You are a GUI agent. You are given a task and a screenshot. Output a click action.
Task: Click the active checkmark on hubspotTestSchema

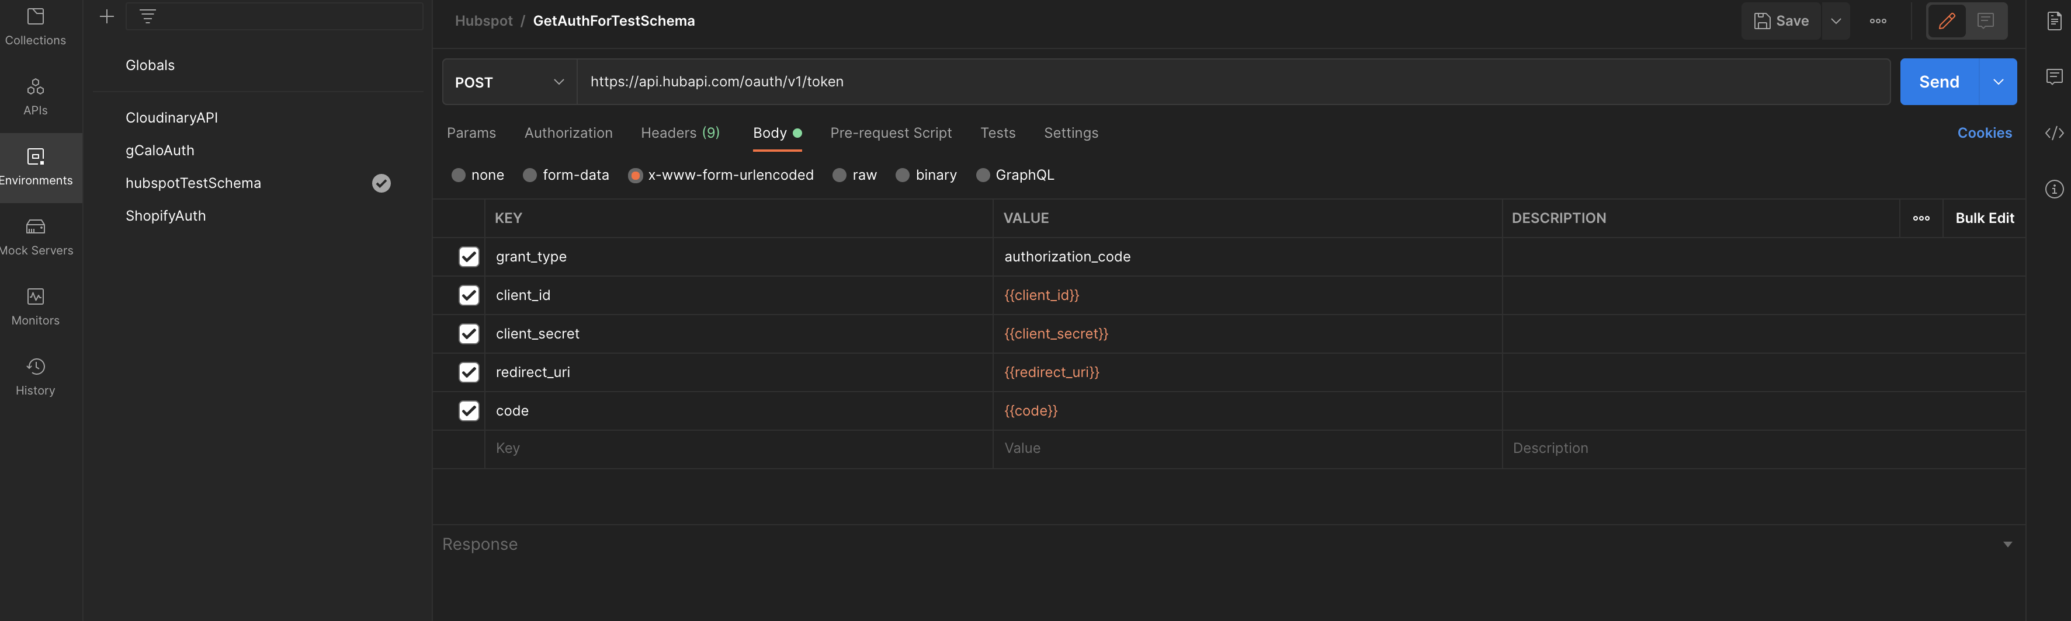point(381,183)
